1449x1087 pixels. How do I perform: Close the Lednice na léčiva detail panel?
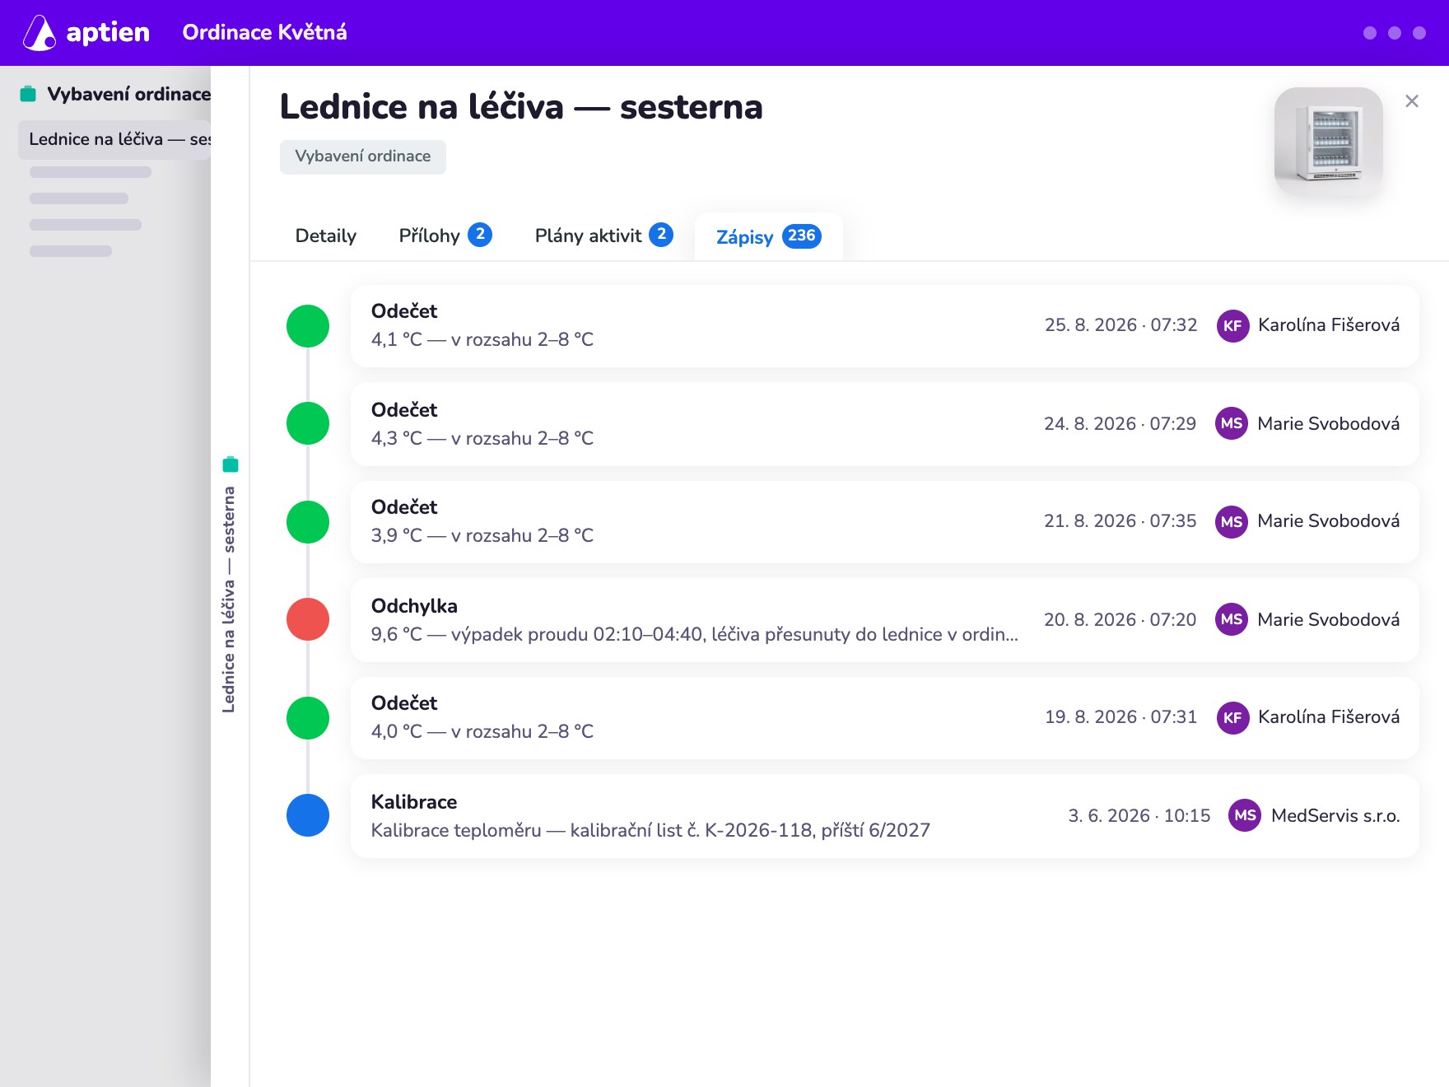pos(1412,101)
